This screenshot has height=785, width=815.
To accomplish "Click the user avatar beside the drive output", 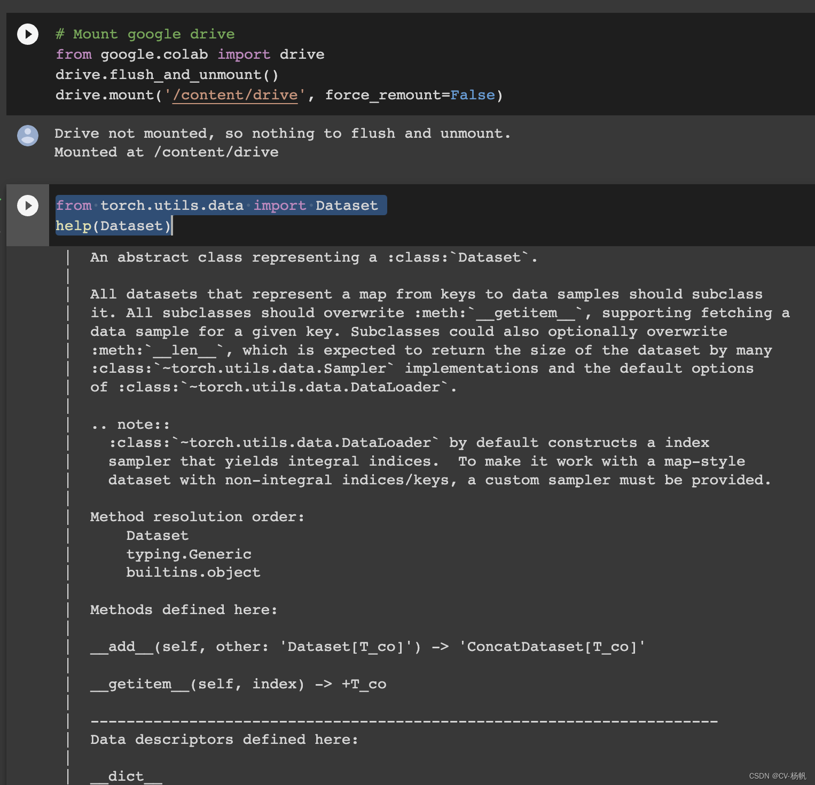I will pyautogui.click(x=27, y=136).
